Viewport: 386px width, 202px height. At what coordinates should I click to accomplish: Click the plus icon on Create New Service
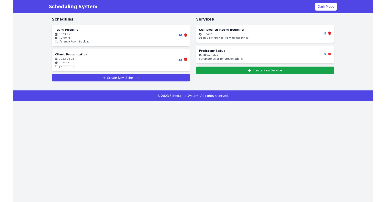(249, 70)
